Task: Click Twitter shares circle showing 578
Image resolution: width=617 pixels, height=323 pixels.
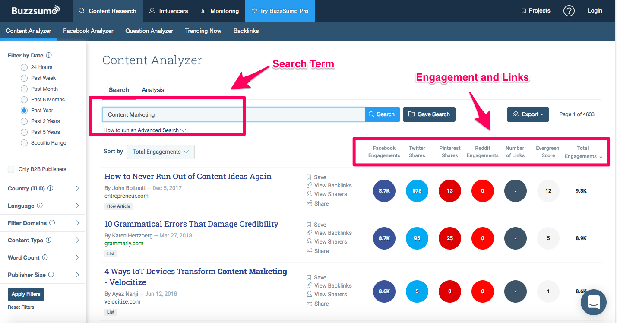Action: pos(417,190)
